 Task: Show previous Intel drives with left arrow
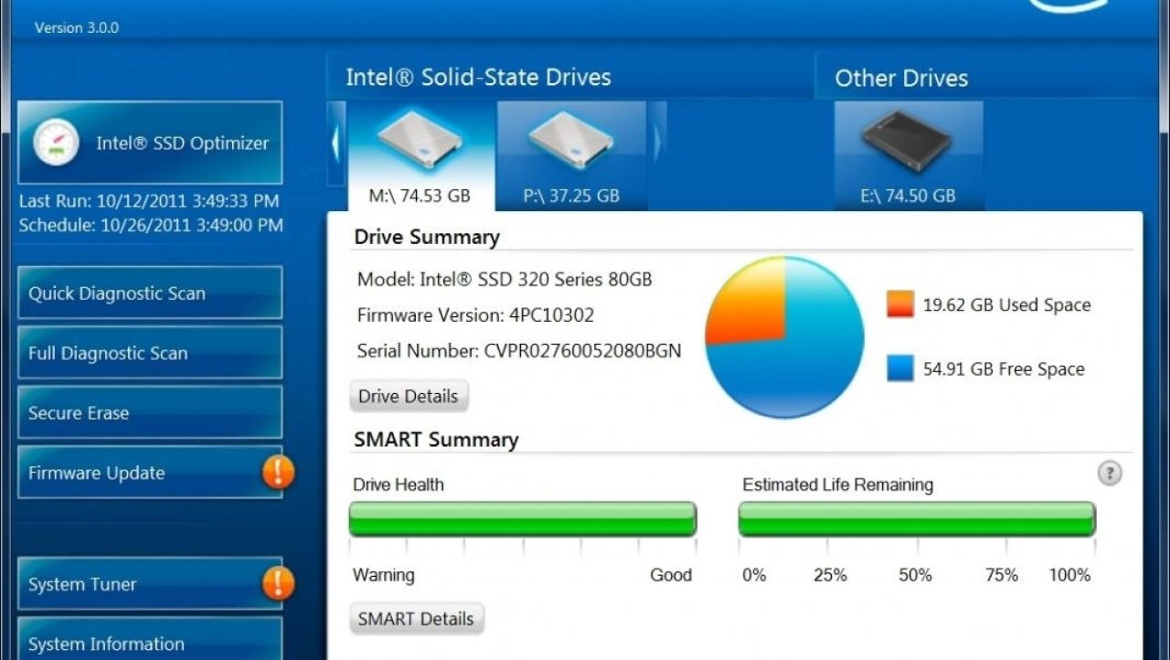[x=336, y=143]
